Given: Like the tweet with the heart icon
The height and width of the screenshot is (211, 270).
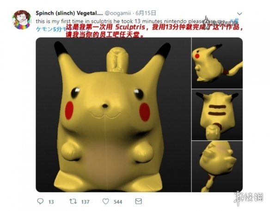Looking at the screenshot, I should coord(105,201).
